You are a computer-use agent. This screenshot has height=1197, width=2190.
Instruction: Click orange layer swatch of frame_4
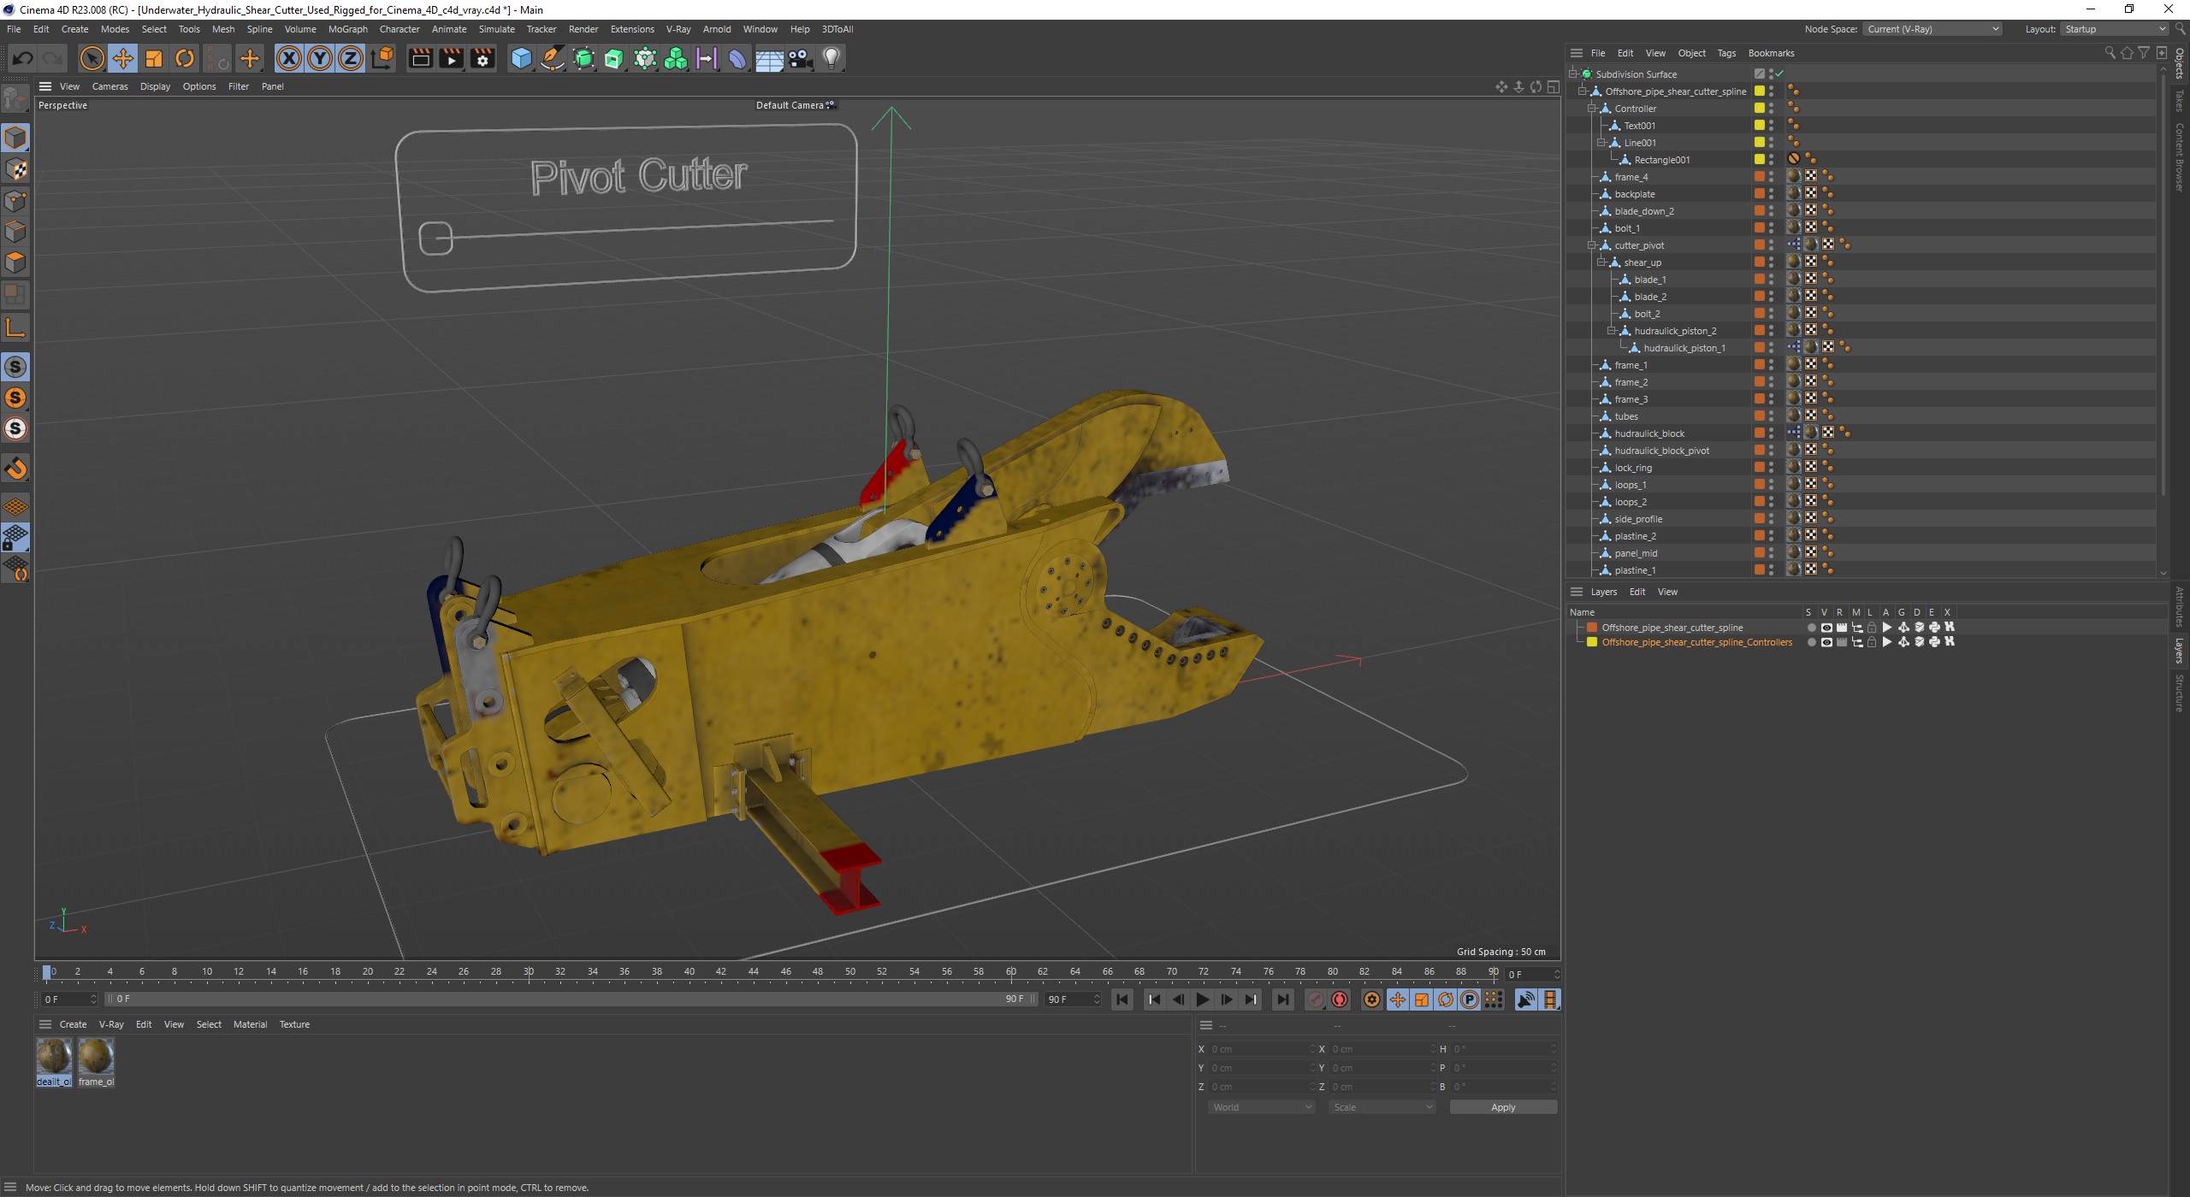(x=1760, y=176)
